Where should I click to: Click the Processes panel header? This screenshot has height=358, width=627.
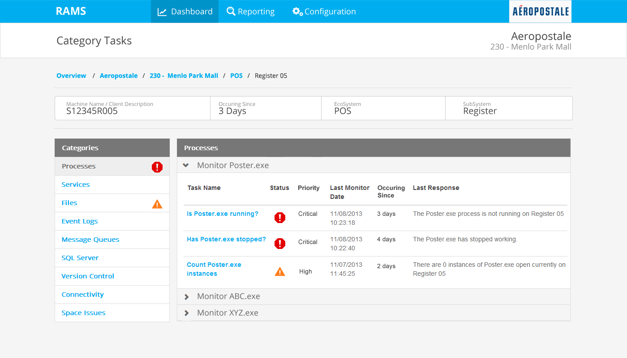tap(374, 148)
